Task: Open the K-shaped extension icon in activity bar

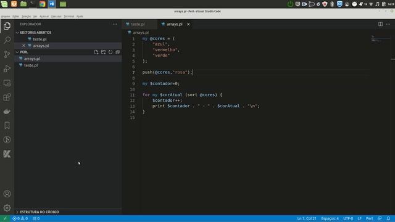Action: click(7, 154)
